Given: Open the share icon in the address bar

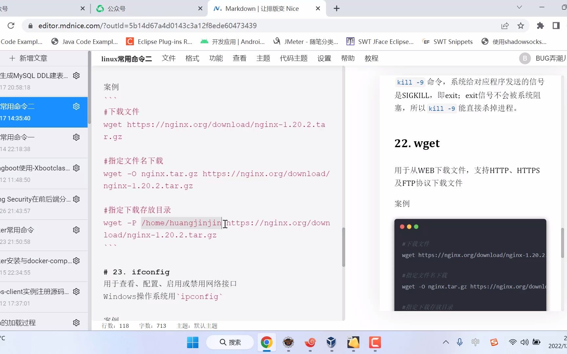Looking at the screenshot, I should (505, 26).
